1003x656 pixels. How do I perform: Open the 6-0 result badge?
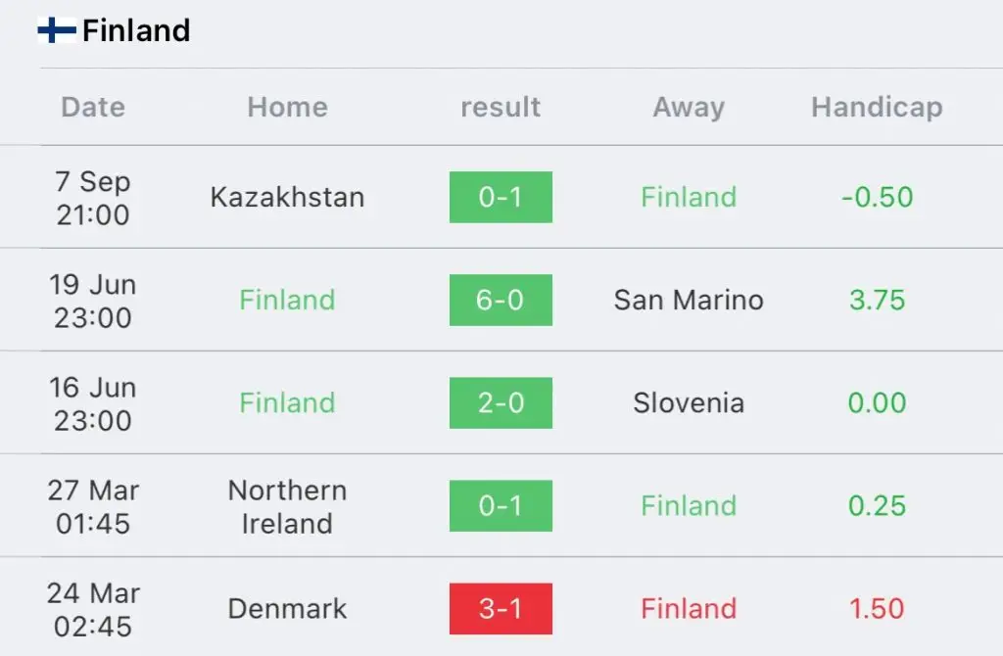pyautogui.click(x=501, y=300)
